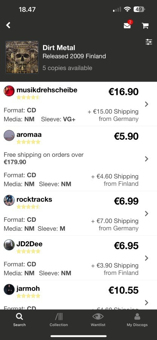The height and width of the screenshot is (340, 157).
Task: Tap aromaa seller avatar
Action: (x=9, y=136)
